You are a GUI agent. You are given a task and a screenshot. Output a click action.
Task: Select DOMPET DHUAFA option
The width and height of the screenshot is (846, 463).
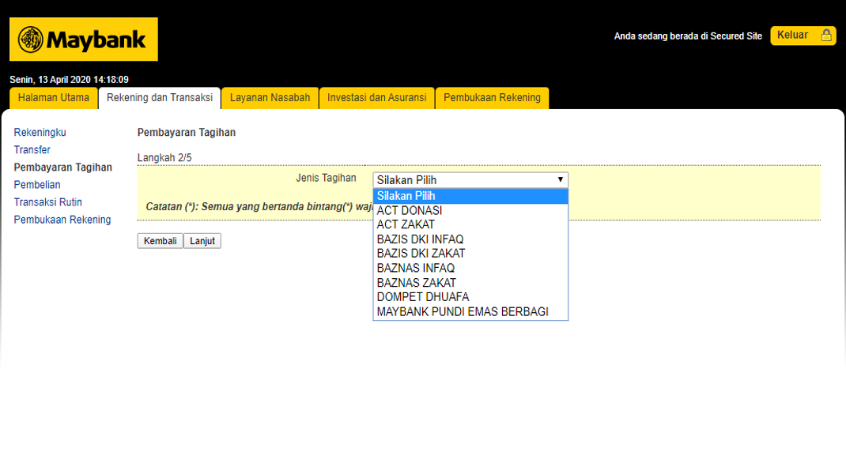pos(470,298)
